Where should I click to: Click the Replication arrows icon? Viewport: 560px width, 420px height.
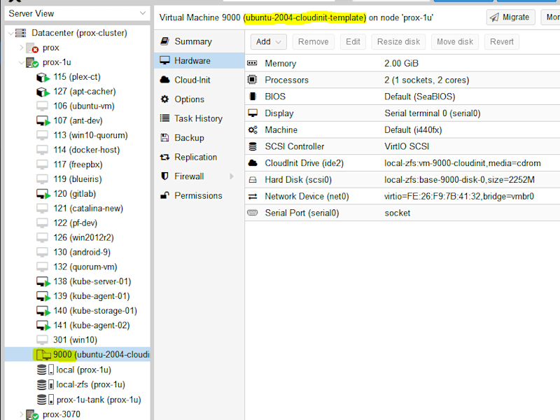click(164, 157)
